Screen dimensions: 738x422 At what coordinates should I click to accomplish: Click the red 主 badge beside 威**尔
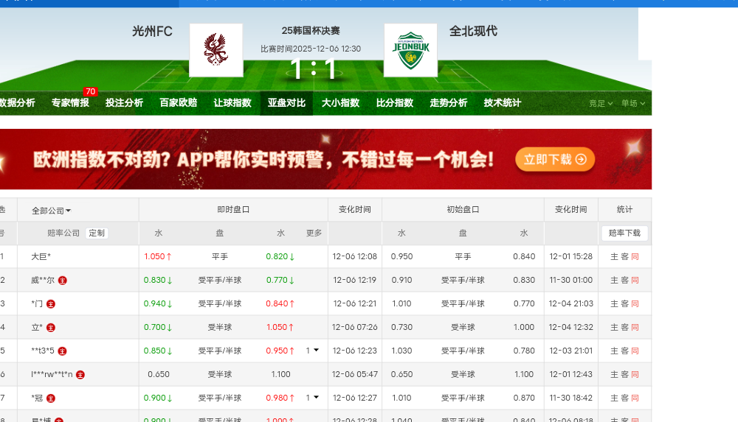tap(63, 281)
